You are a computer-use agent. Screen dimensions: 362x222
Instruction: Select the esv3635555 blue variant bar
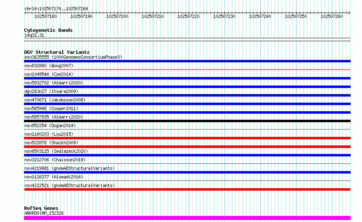[x=187, y=61]
